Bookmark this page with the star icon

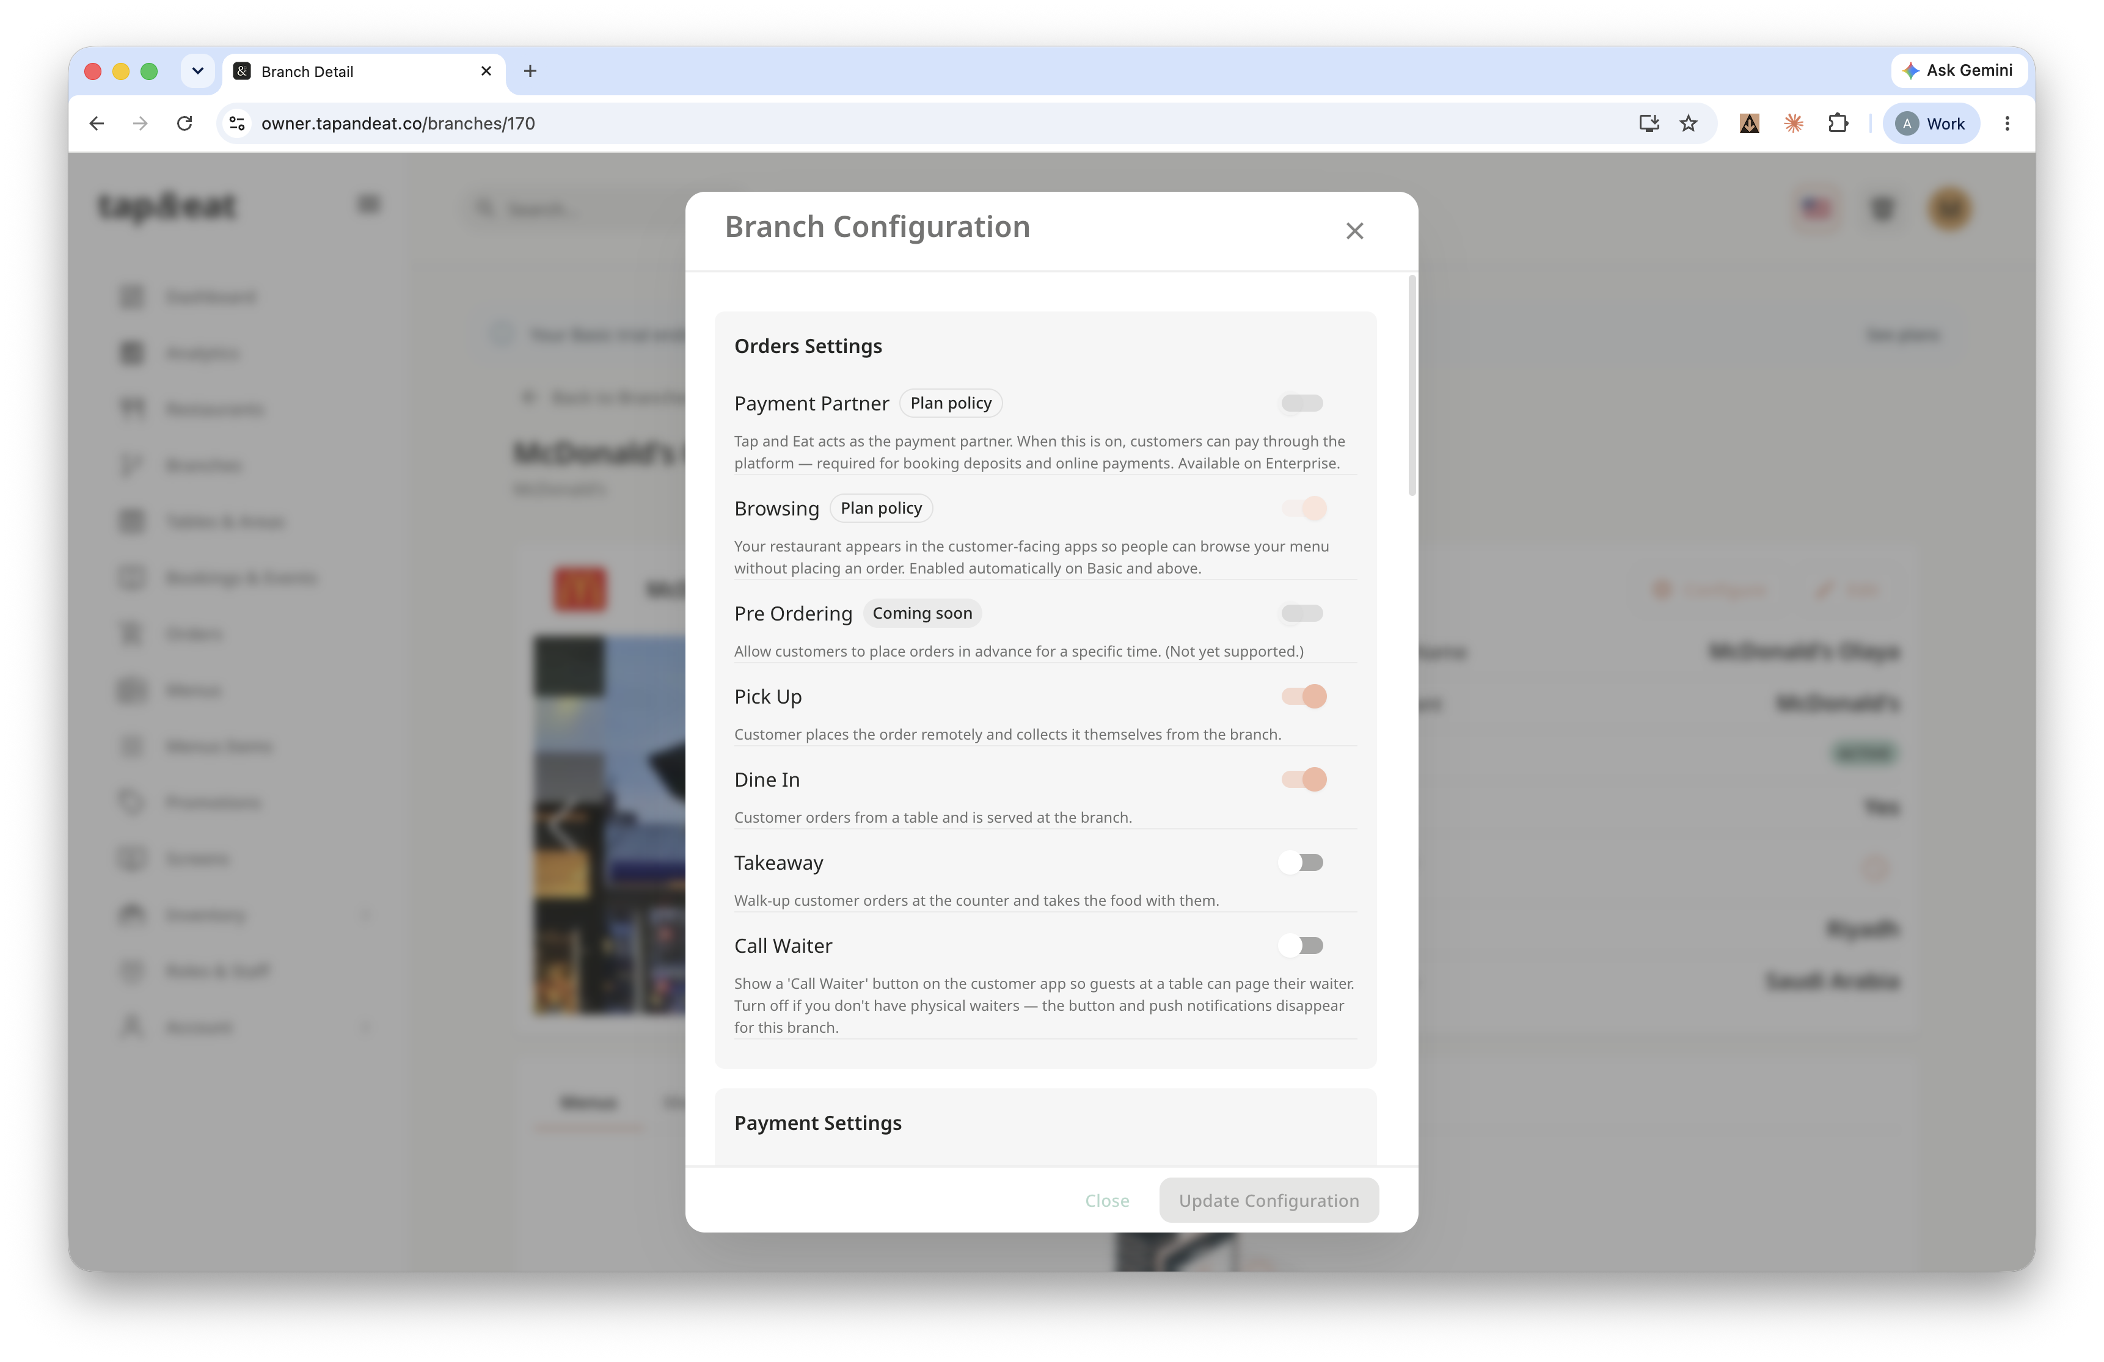click(x=1689, y=124)
